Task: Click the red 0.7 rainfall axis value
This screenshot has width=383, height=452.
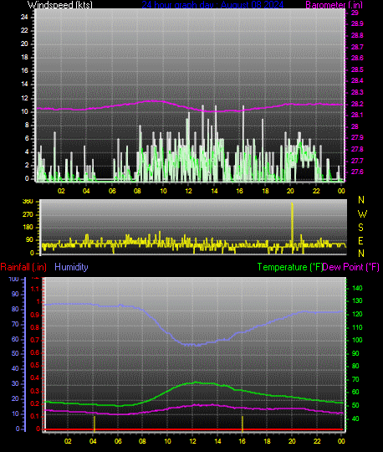Action: [35, 340]
